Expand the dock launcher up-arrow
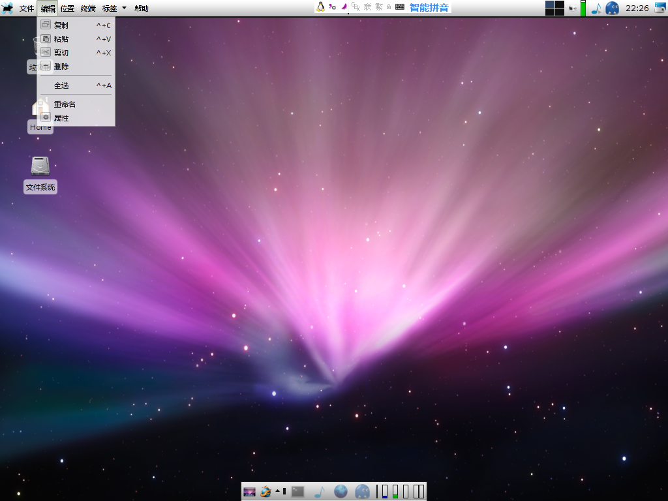Viewport: 668px width, 501px height. coord(278,491)
